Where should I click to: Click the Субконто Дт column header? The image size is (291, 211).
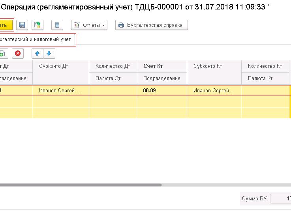click(x=61, y=72)
